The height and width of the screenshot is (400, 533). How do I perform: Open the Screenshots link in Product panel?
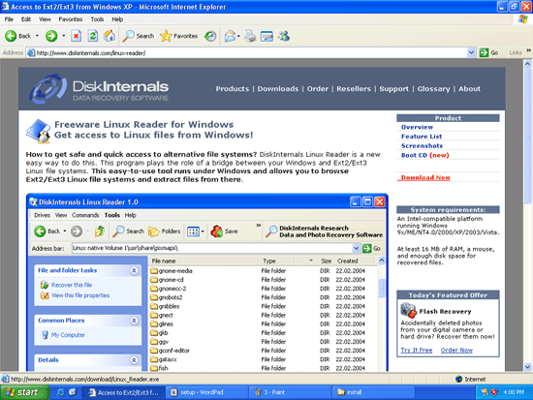pyautogui.click(x=422, y=145)
